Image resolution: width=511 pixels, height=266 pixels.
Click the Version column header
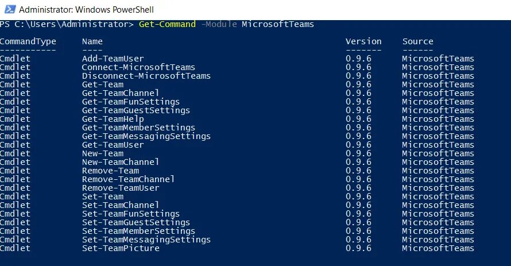[363, 41]
